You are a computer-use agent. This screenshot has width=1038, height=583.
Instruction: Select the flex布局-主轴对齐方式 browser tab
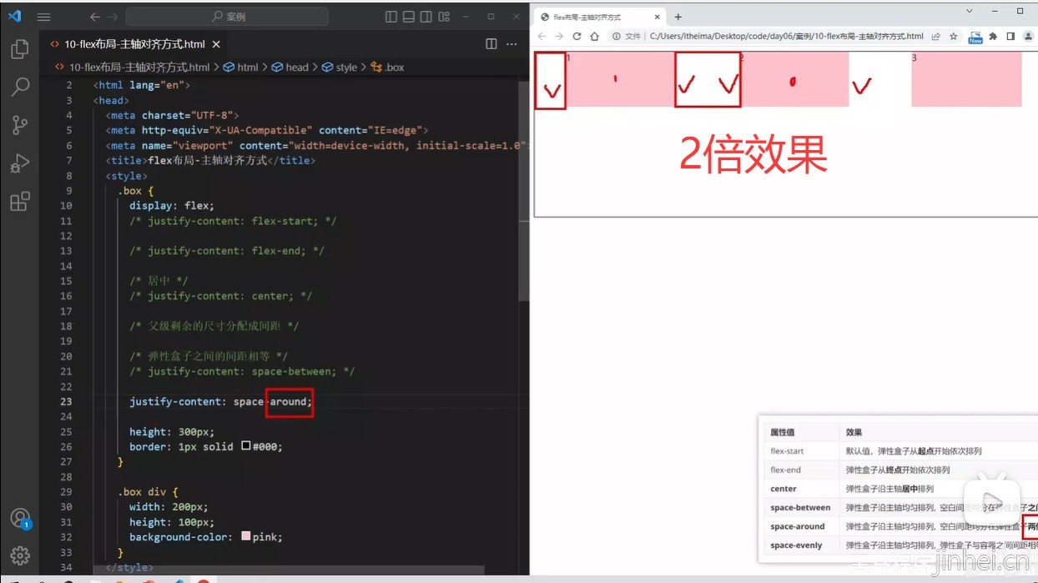(x=598, y=17)
